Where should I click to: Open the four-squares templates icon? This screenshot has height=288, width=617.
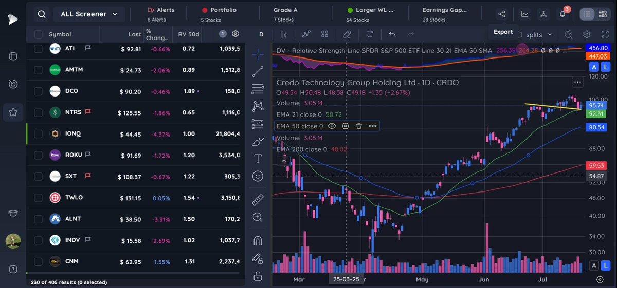point(325,34)
